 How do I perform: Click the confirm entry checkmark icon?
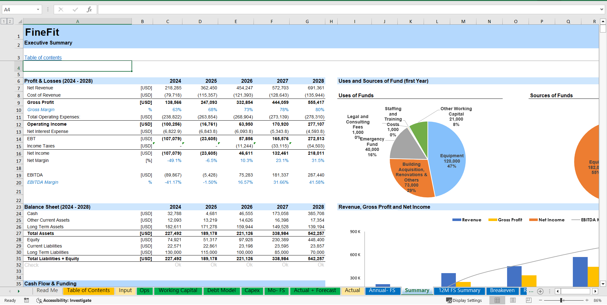pyautogui.click(x=75, y=9)
